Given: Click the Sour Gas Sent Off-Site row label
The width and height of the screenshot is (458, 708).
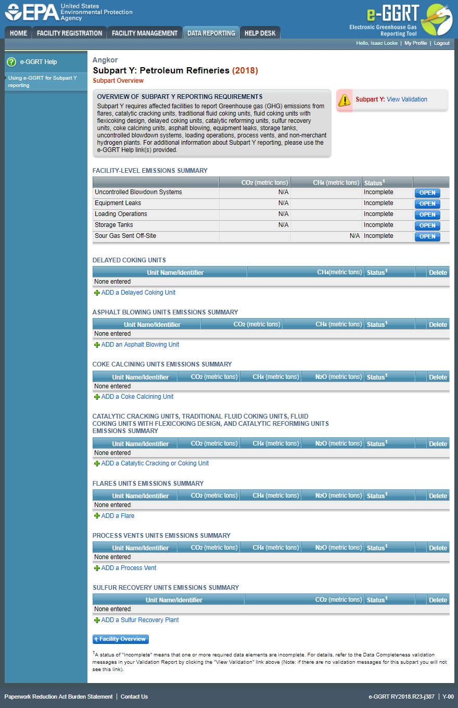Looking at the screenshot, I should coord(125,236).
